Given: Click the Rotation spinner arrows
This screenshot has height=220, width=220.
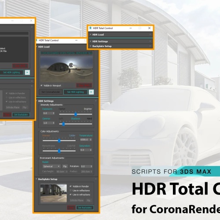Looking at the screenshot, I should click(92, 166).
